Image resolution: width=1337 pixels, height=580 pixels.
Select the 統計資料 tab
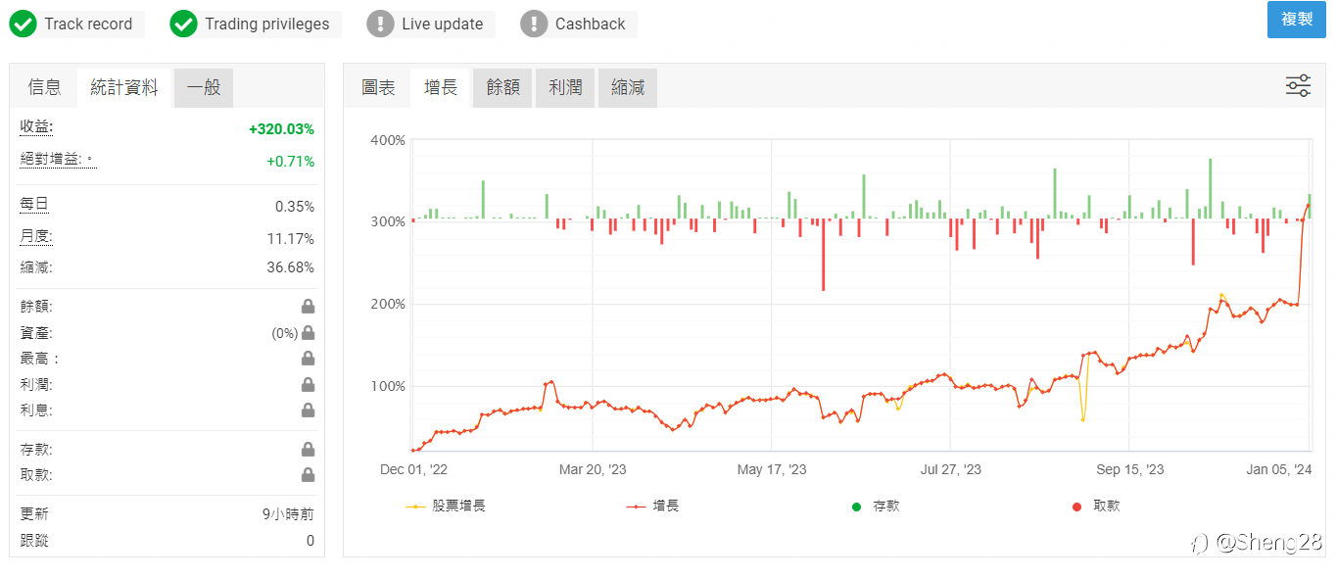click(x=124, y=87)
